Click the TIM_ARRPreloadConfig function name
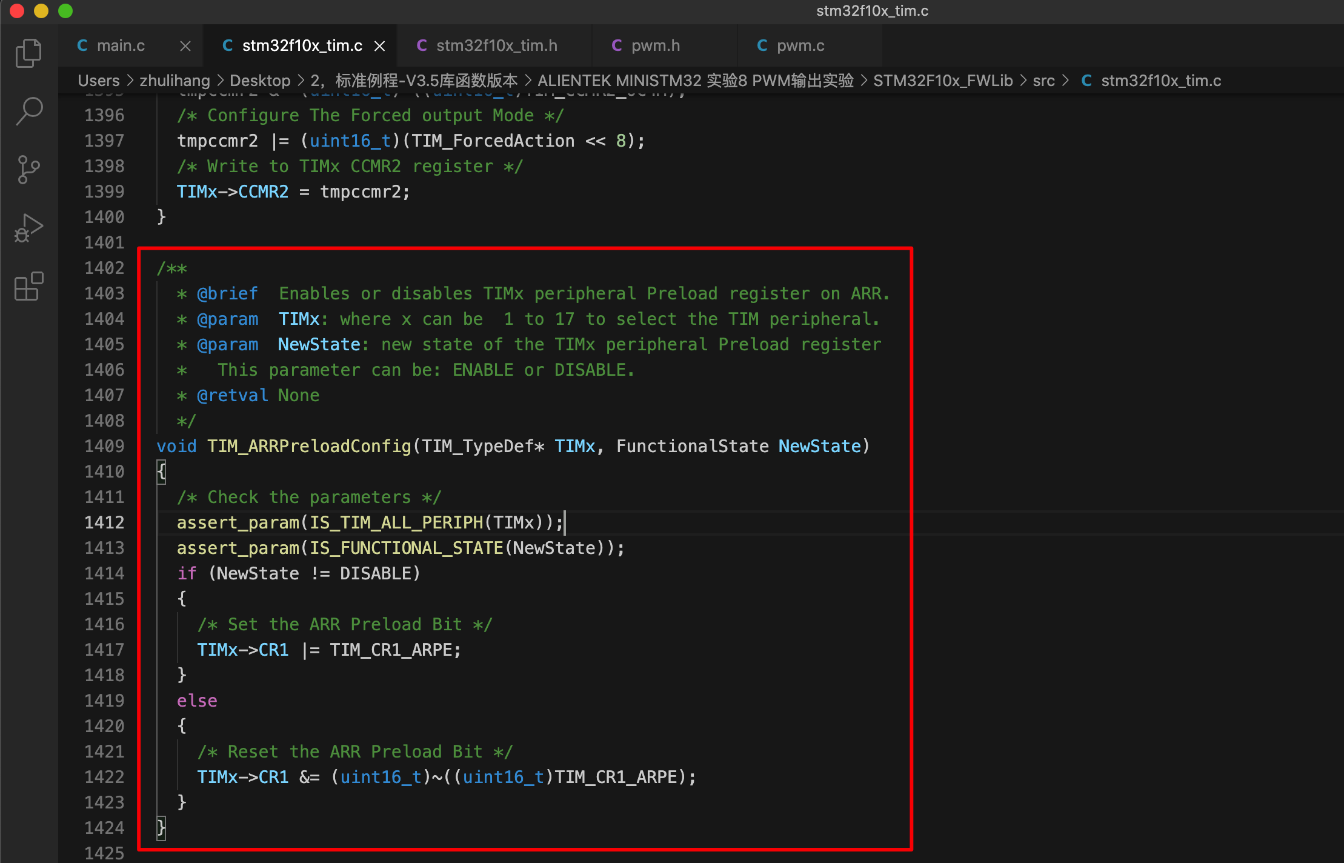1344x863 pixels. point(309,447)
